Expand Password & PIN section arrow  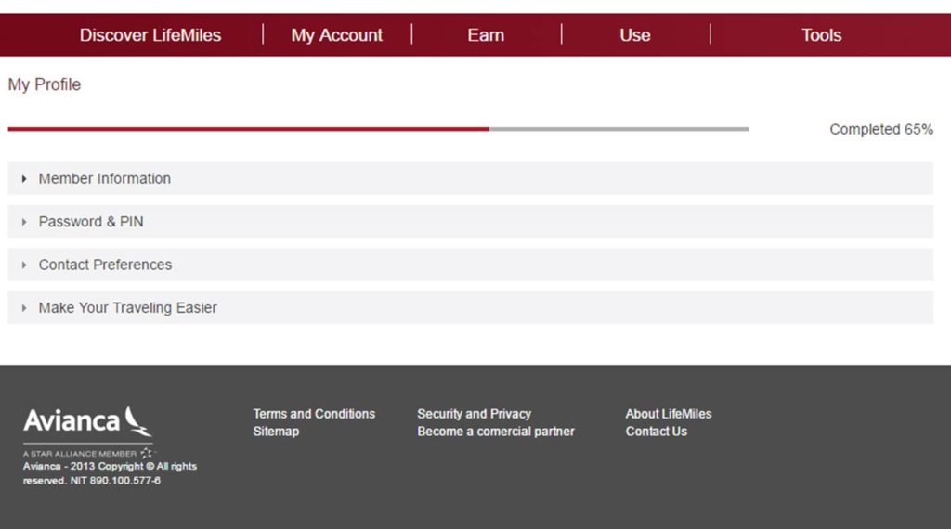point(24,222)
